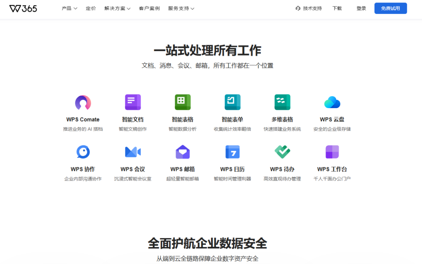The height and width of the screenshot is (264, 422).
Task: Click the 多维表格 label
Action: point(282,120)
